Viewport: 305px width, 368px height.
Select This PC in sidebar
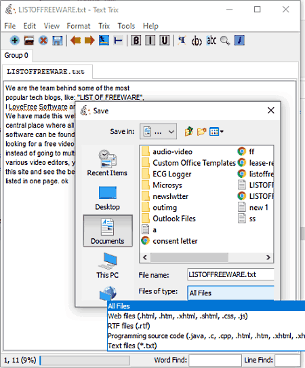click(108, 265)
